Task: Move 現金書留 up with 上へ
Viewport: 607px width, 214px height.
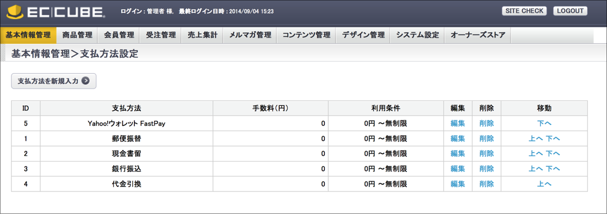Action: (536, 154)
